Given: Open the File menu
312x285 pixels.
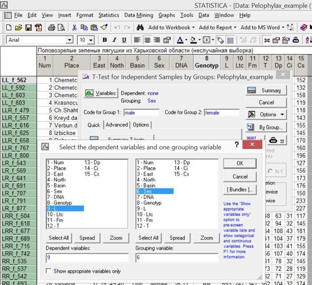Looking at the screenshot, I should pos(18,15).
